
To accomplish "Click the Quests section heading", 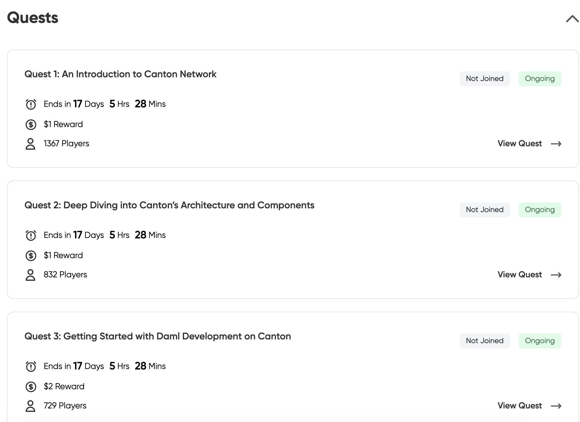I will [x=33, y=18].
